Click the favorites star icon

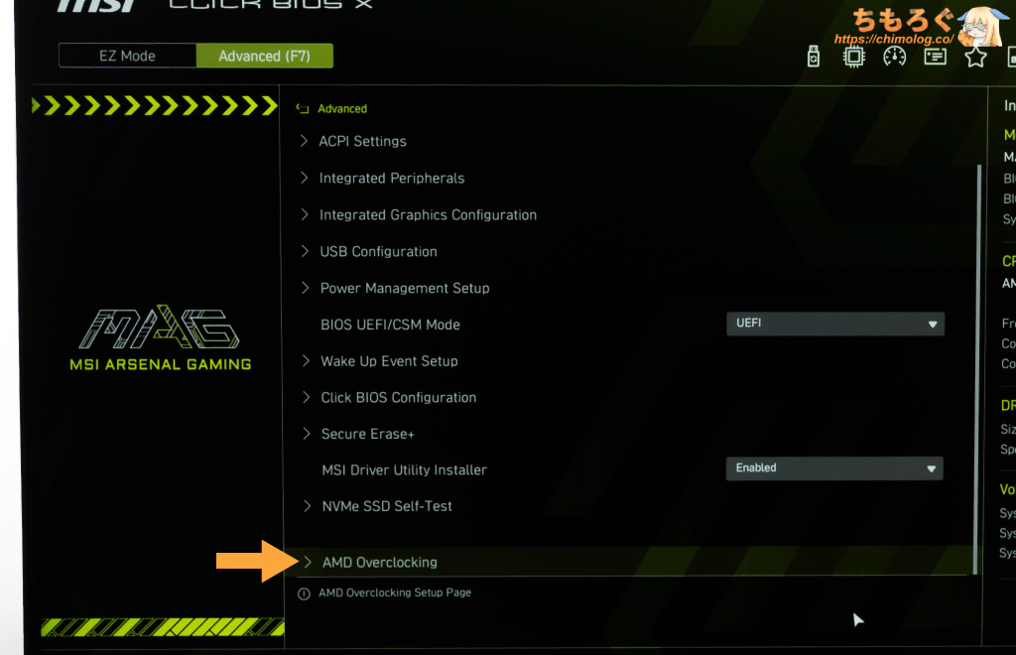click(975, 57)
